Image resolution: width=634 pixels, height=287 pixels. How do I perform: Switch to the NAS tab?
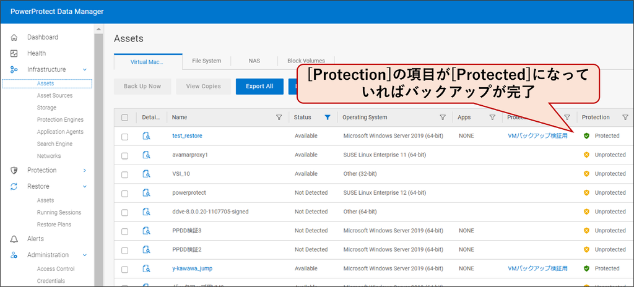[x=254, y=61]
